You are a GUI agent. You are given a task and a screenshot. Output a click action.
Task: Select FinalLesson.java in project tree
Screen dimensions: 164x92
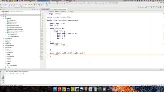point(12,24)
